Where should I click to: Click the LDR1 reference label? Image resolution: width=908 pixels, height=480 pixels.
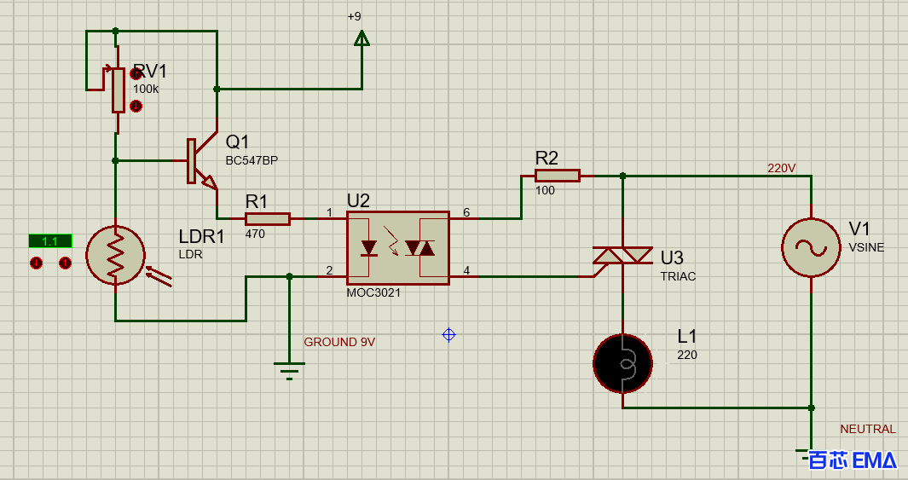coord(201,236)
